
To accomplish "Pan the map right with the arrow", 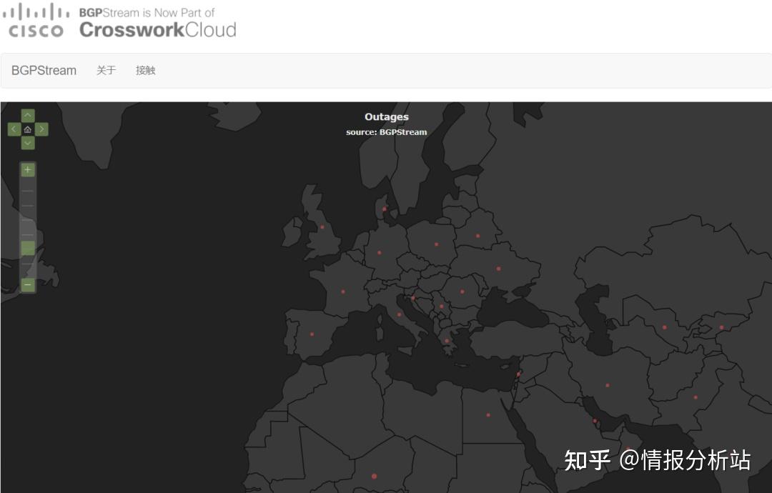I will tap(42, 129).
